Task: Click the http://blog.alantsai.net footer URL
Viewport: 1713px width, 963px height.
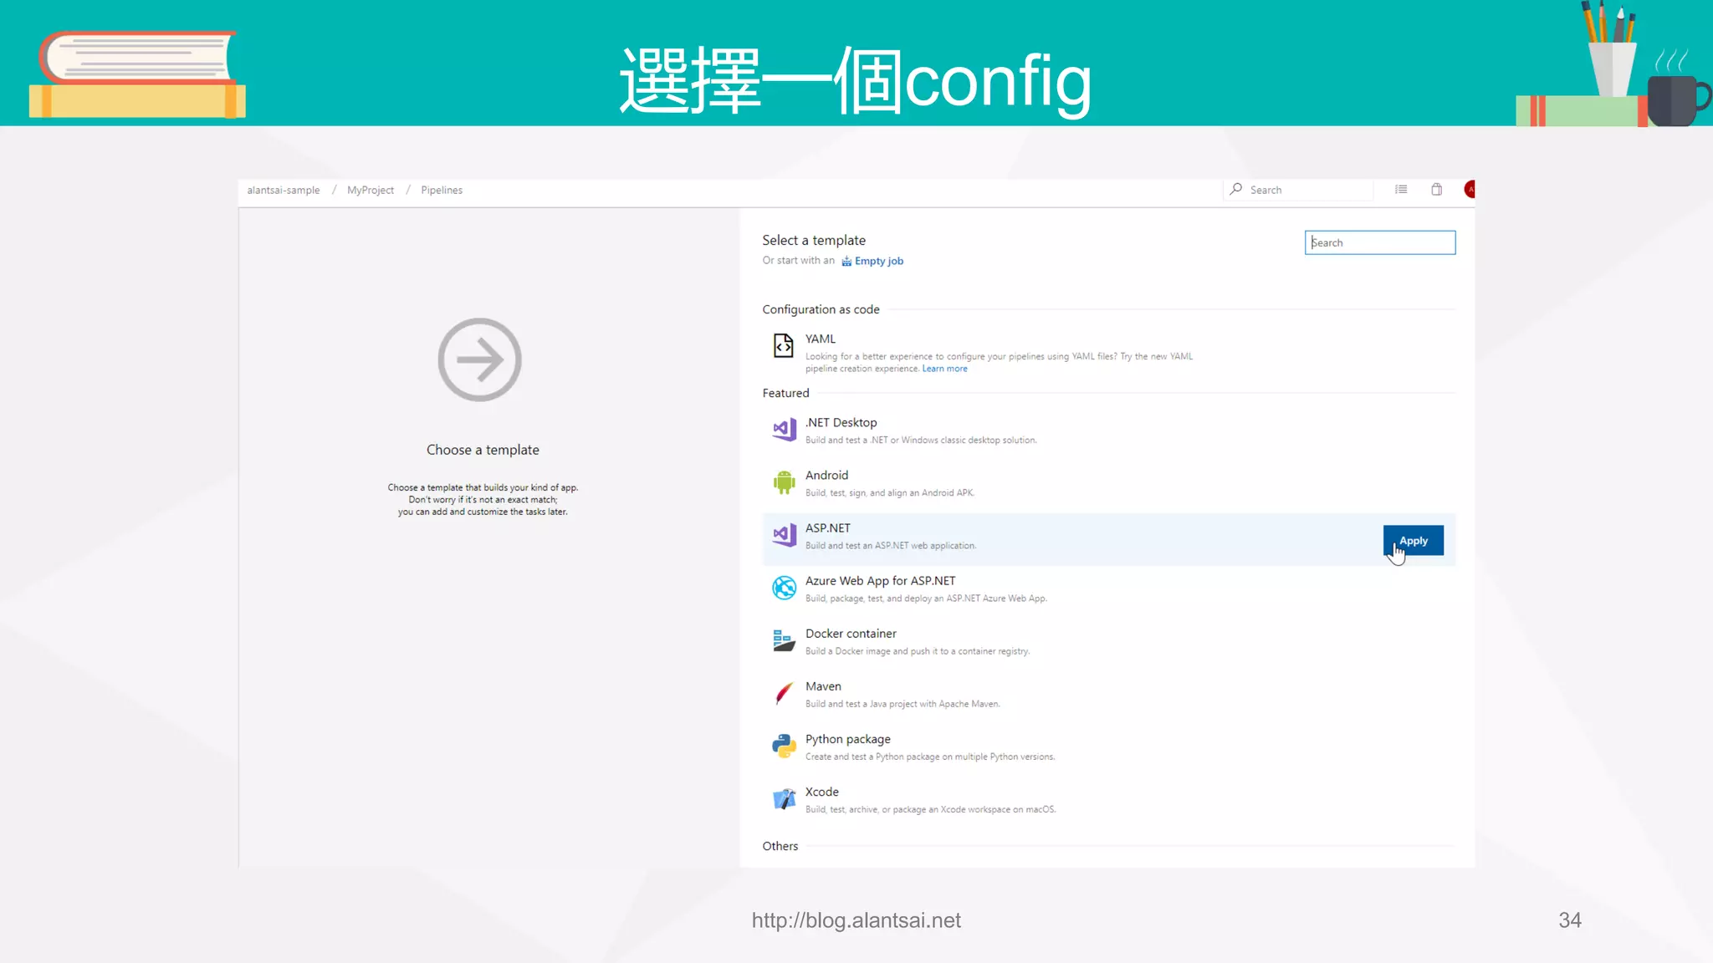Action: pos(856,920)
